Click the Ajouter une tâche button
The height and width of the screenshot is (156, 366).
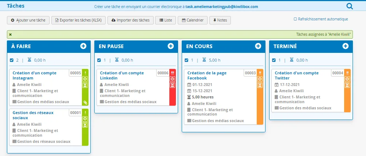pos(28,20)
